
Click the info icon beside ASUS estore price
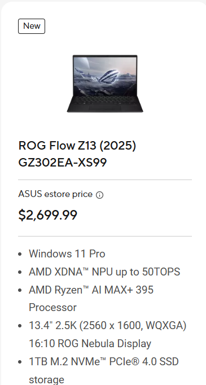tap(99, 195)
